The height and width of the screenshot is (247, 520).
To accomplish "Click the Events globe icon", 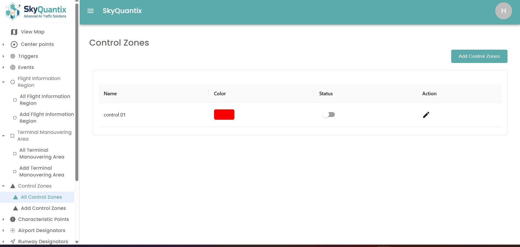I will point(13,67).
